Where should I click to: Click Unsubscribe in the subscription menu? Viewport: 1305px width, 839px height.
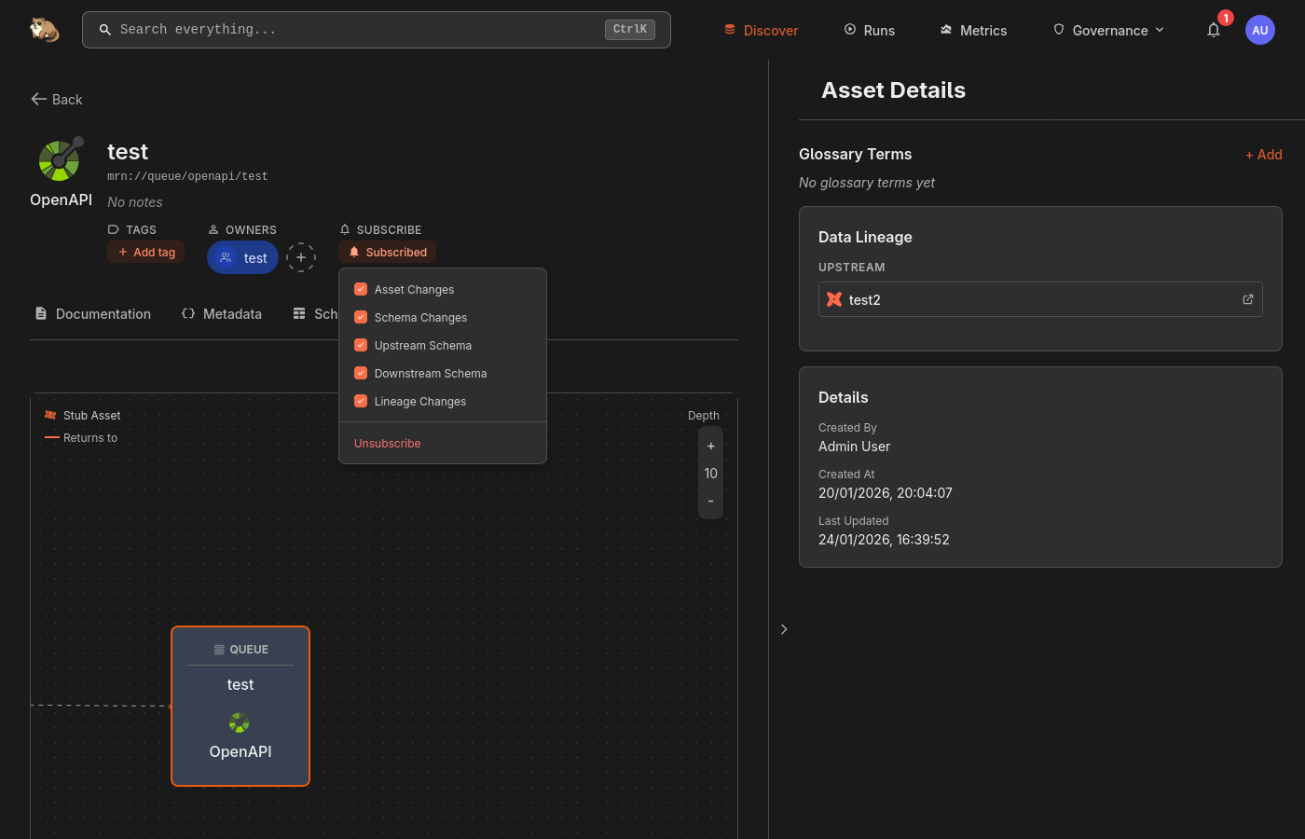tap(387, 443)
